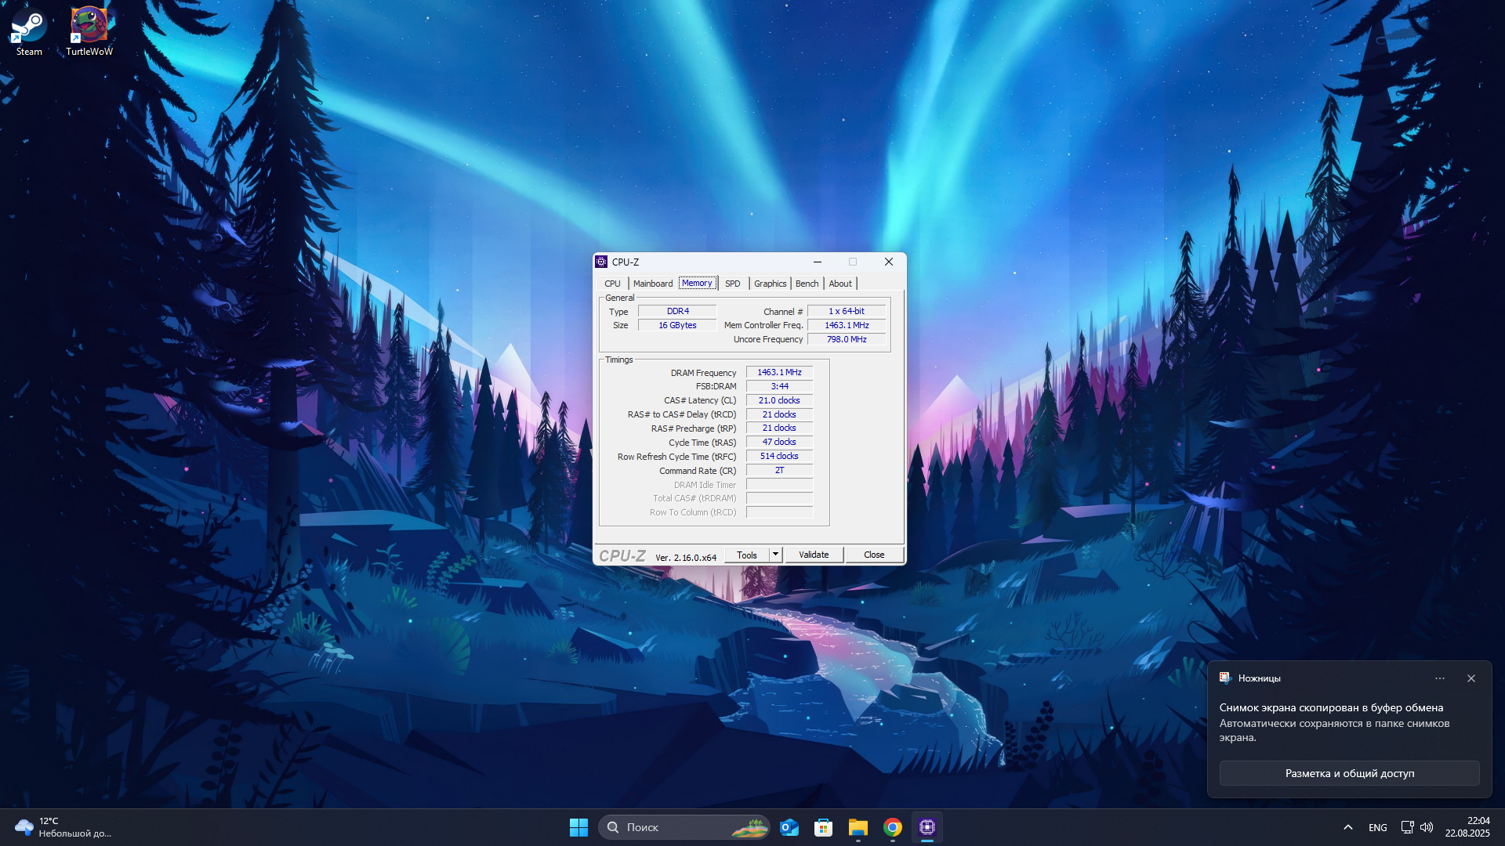Open the weather widget in the taskbar
The height and width of the screenshot is (846, 1505).
[63, 827]
